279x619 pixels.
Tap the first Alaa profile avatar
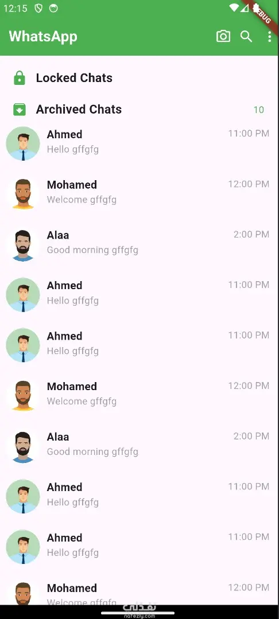(x=23, y=244)
